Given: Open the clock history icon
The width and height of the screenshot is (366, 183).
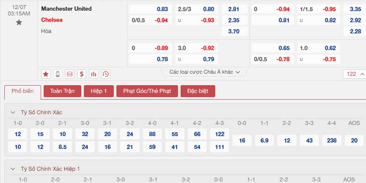Looking at the screenshot, I should pos(106,74).
